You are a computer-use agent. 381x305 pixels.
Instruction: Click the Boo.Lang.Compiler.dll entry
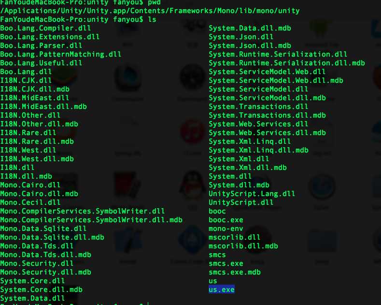(x=45, y=28)
